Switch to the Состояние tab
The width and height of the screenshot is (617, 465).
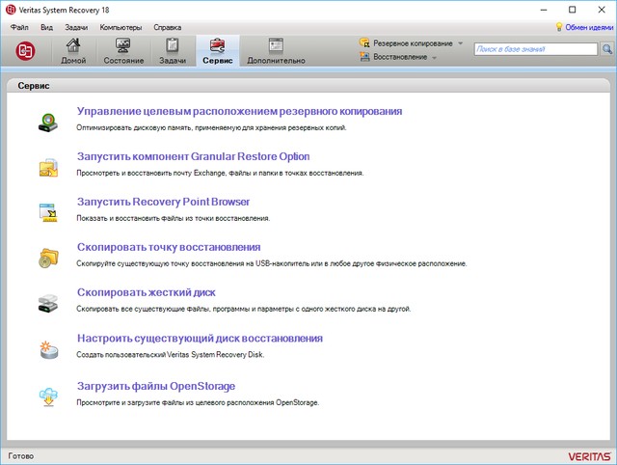pos(123,51)
